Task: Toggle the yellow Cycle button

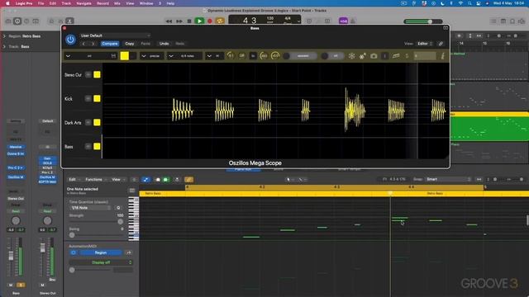Action: pyautogui.click(x=220, y=21)
